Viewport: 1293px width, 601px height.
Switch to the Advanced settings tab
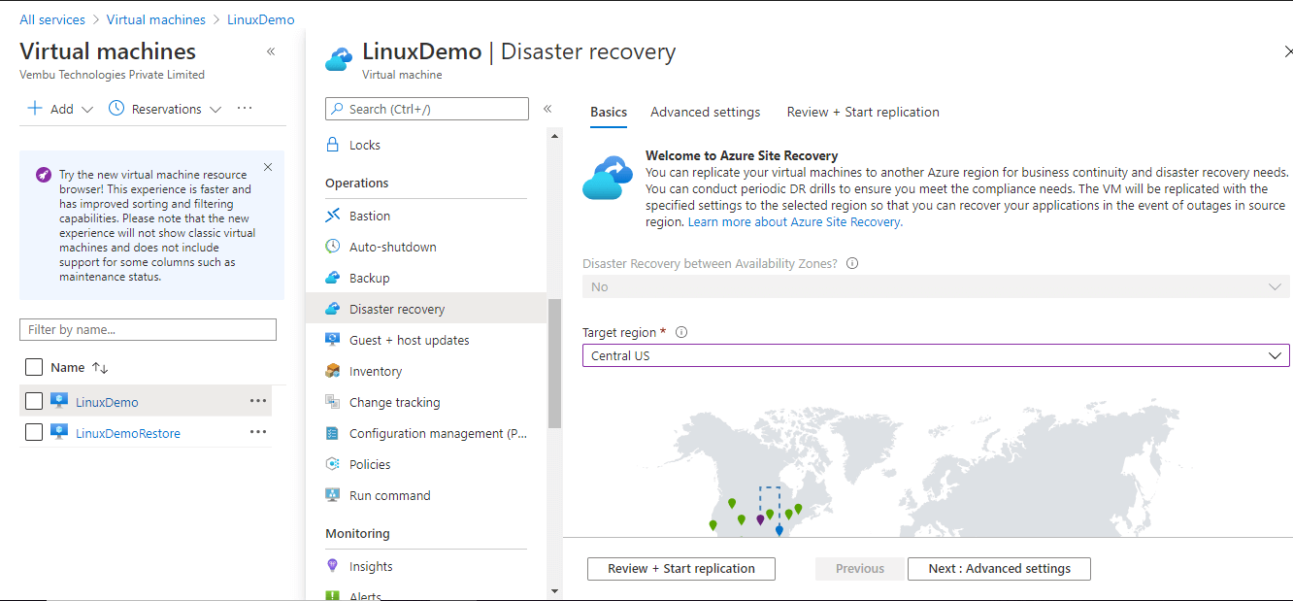tap(706, 112)
